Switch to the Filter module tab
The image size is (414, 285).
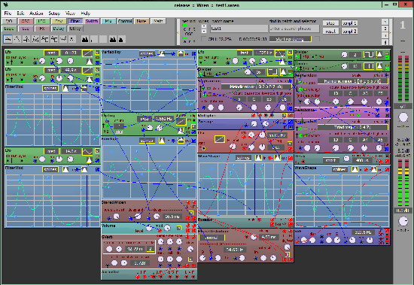click(75, 21)
